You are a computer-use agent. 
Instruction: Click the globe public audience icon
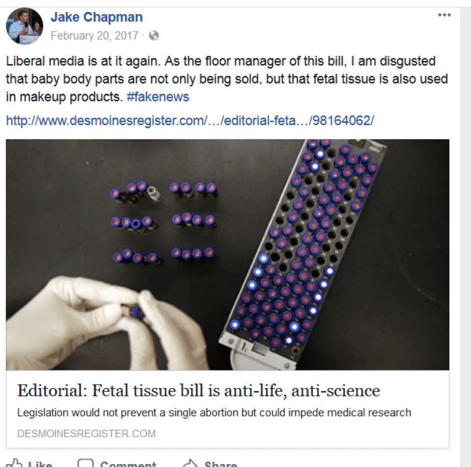154,36
